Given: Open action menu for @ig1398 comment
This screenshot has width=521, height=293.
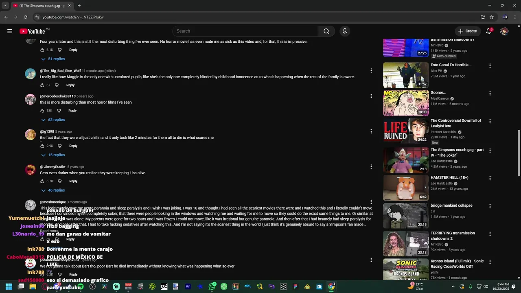Looking at the screenshot, I should click(x=371, y=131).
